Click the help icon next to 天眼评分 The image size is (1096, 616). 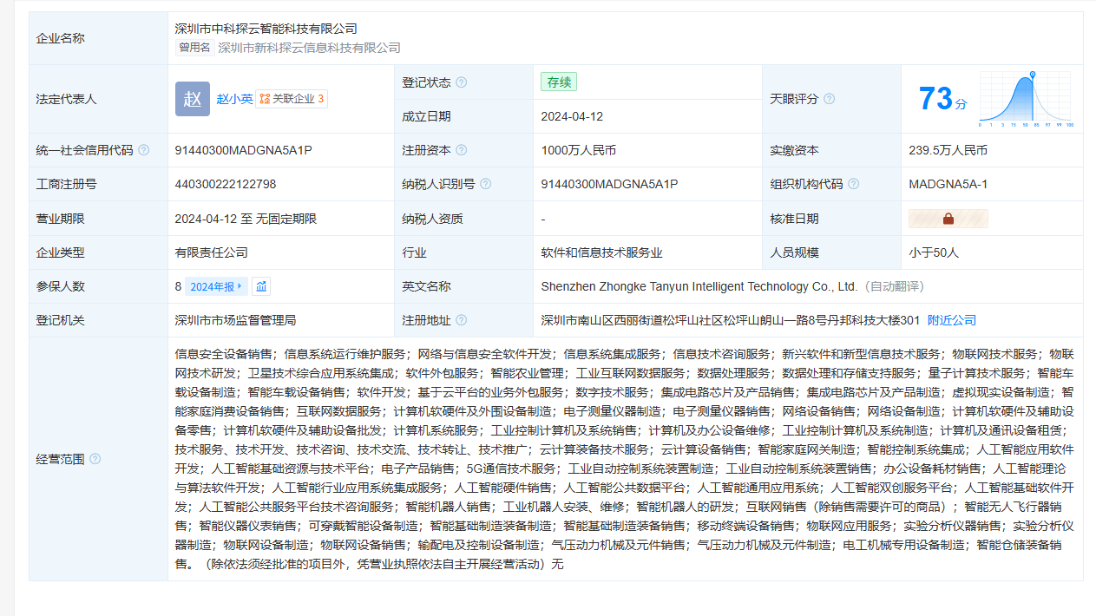(x=829, y=99)
